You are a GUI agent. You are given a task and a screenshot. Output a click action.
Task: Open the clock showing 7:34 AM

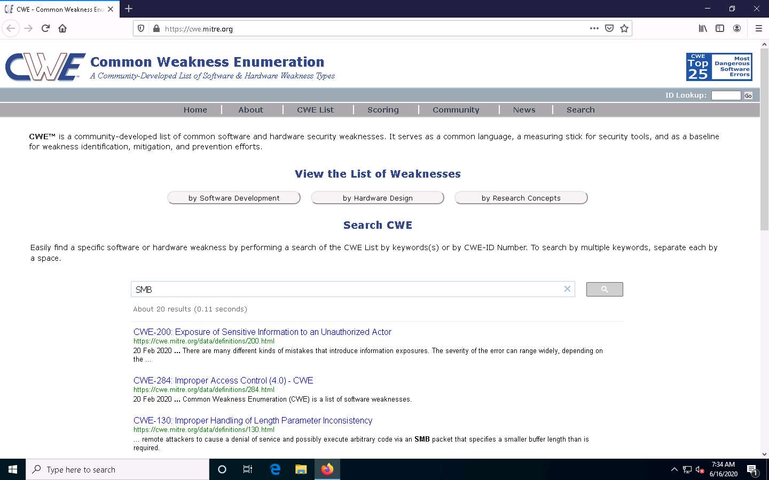coord(723,469)
